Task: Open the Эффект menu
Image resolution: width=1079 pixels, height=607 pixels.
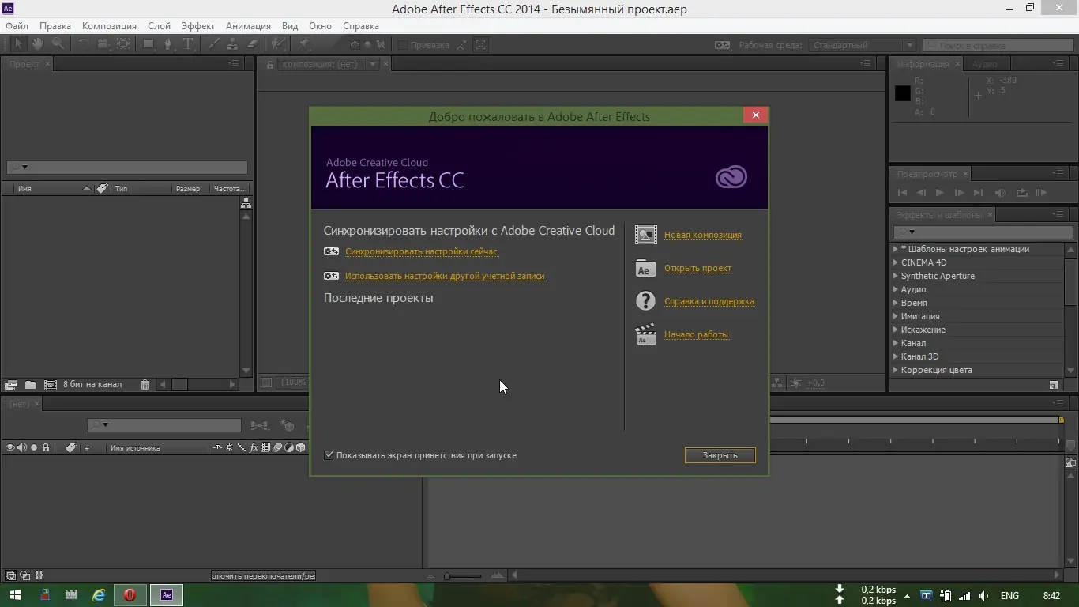Action: click(x=198, y=26)
